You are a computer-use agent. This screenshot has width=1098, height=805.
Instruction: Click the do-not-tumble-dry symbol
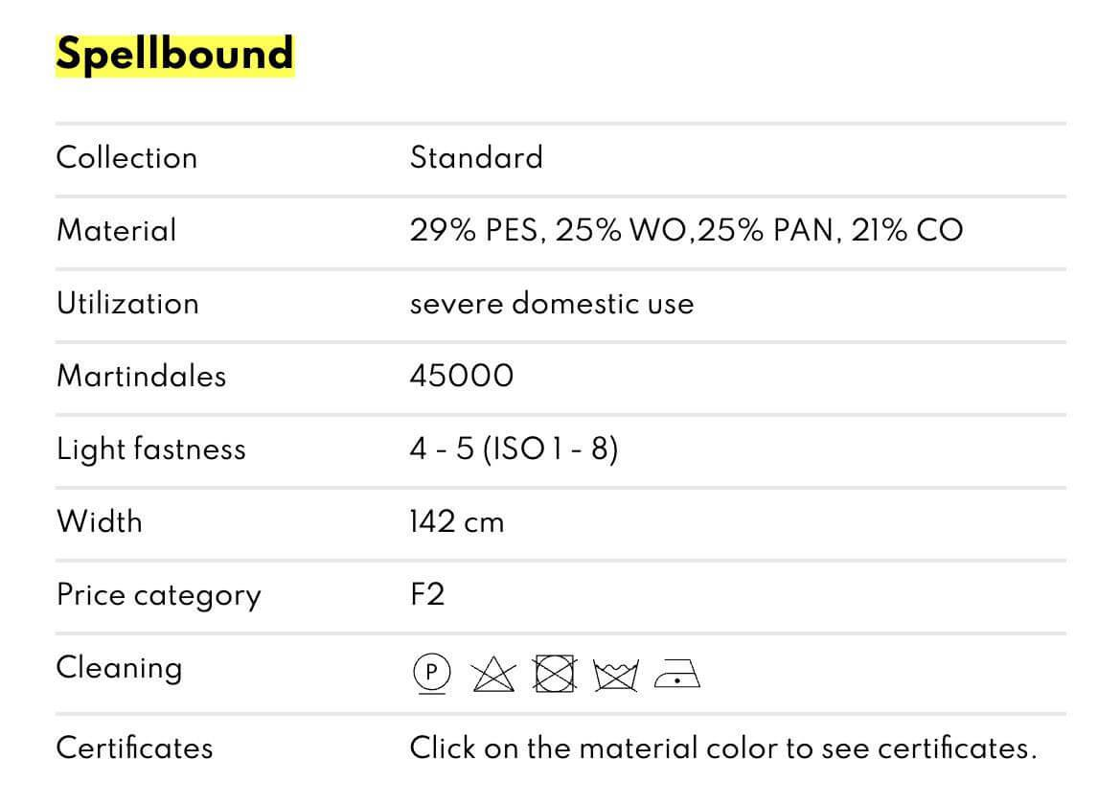pyautogui.click(x=555, y=675)
